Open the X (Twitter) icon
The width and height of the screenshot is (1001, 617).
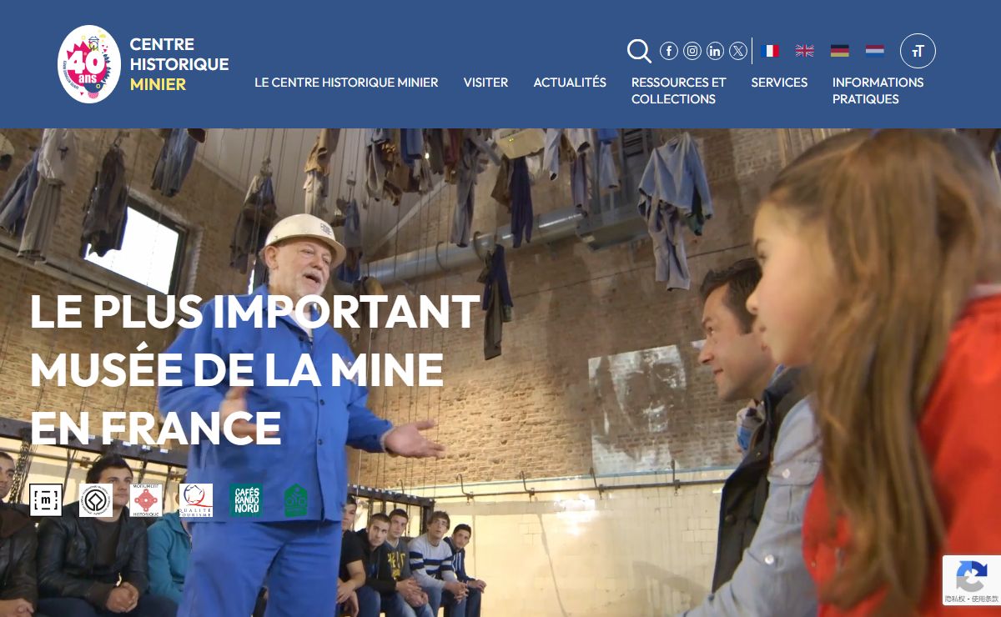click(738, 51)
